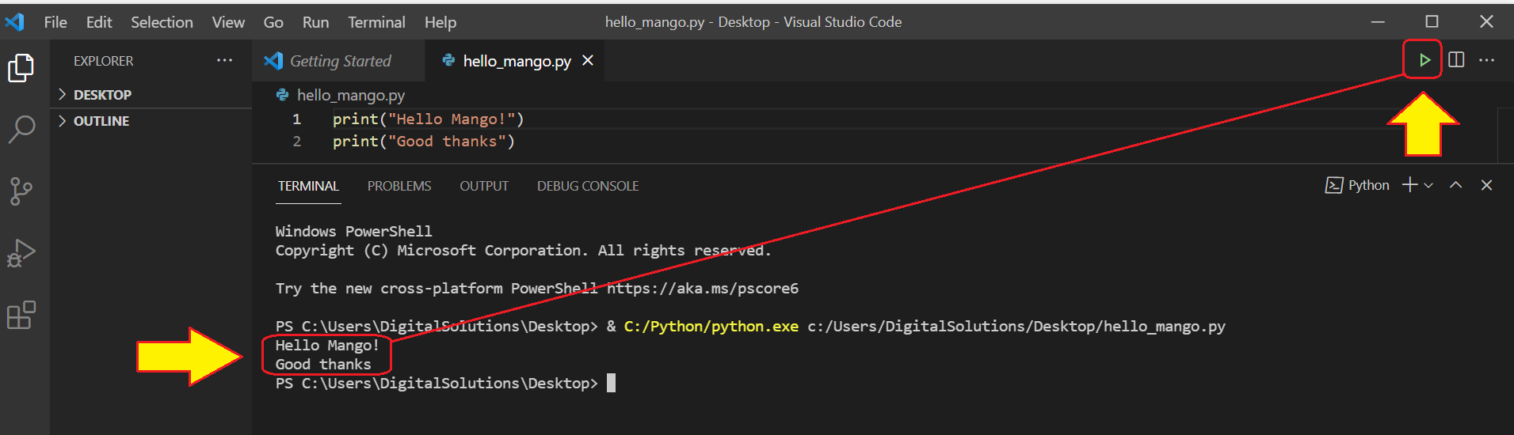Minimize the Visual Studio Code window
The image size is (1514, 435).
click(1379, 22)
